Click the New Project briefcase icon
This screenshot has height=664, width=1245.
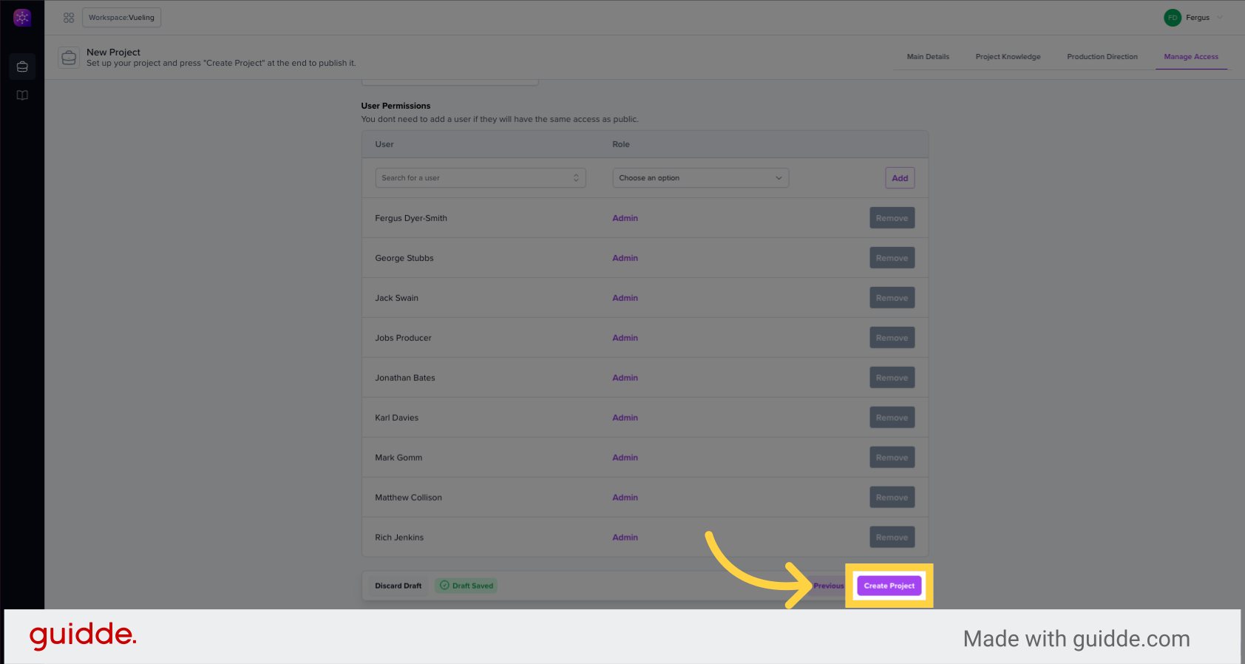pos(69,58)
